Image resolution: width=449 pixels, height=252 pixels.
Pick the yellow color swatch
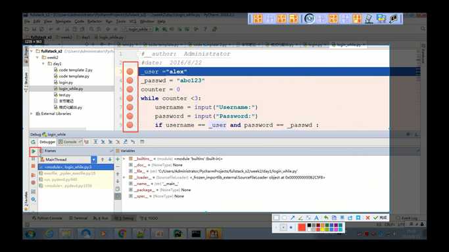[x=323, y=230]
